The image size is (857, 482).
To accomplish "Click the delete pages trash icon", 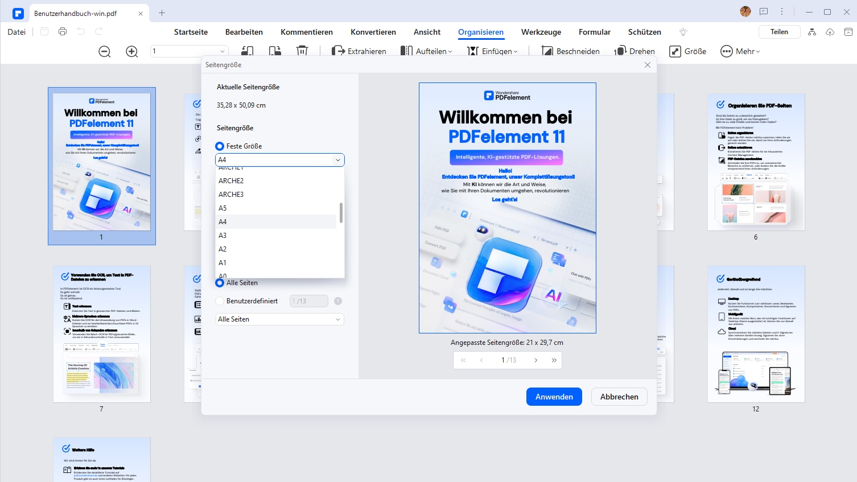I will 302,51.
